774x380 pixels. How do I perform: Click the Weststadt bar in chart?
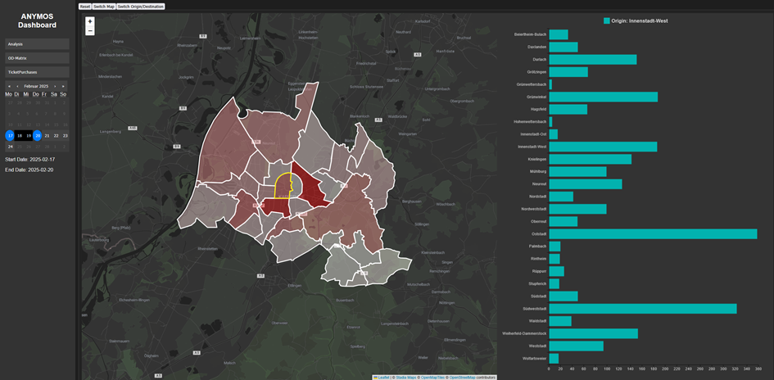click(576, 346)
